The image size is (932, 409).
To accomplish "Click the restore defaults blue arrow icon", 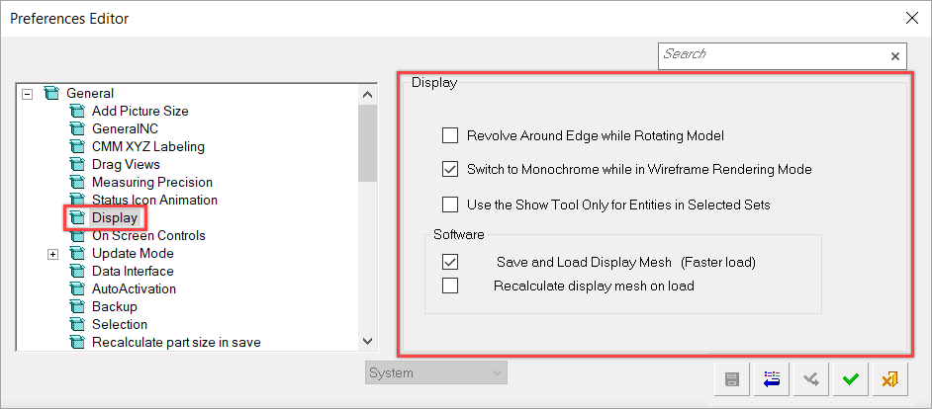I will 772,379.
